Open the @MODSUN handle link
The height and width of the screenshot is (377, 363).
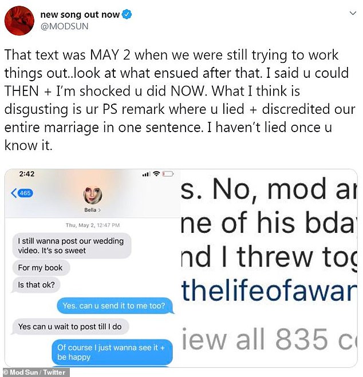pyautogui.click(x=65, y=26)
